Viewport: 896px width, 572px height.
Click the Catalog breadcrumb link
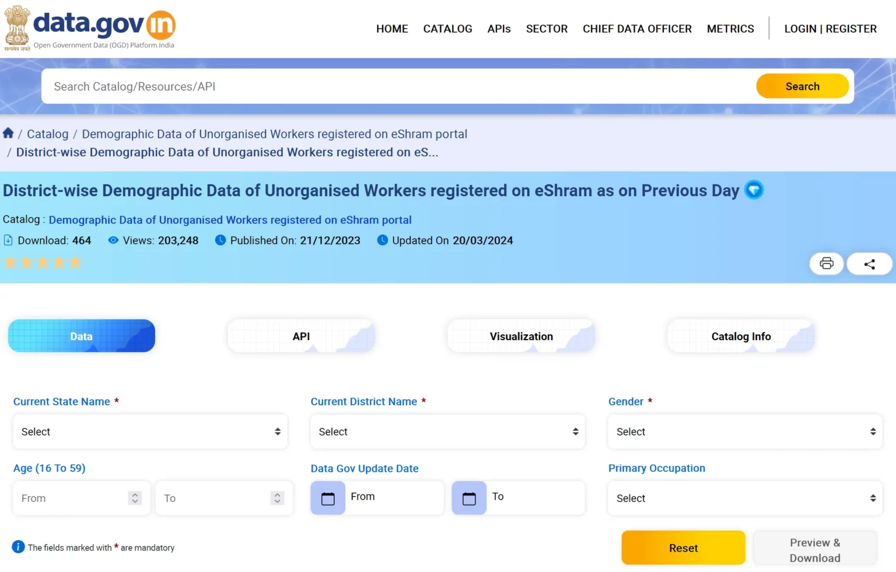tap(48, 134)
